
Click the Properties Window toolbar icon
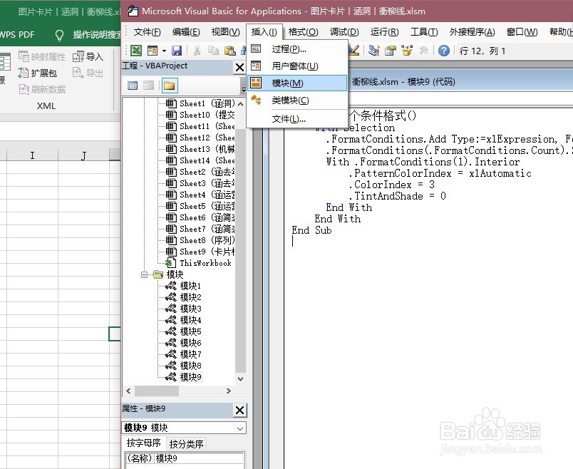point(391,51)
